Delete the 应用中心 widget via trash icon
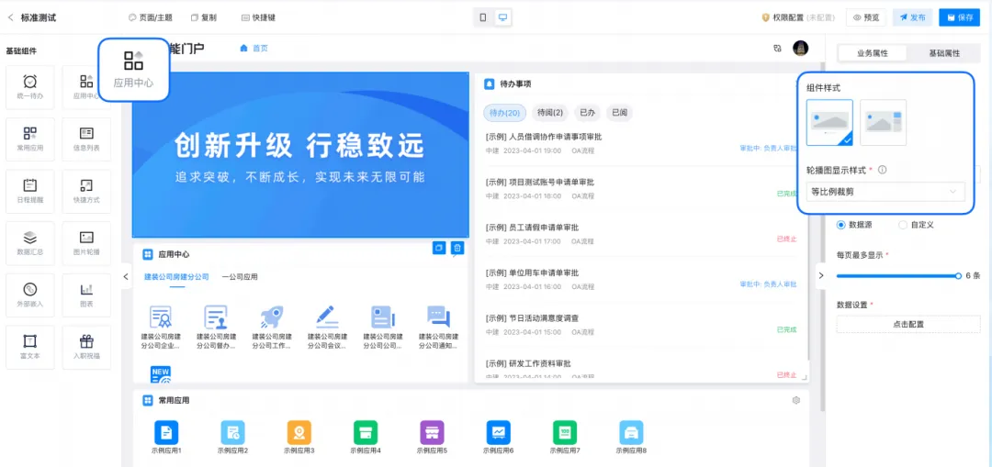Screen dimensions: 992x467 pos(457,248)
